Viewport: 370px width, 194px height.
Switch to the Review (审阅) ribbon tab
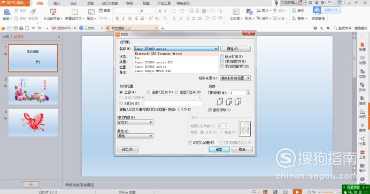pos(129,3)
